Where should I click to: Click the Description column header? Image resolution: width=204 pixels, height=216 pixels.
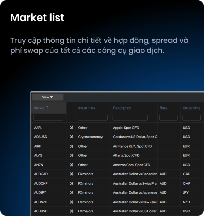click(122, 108)
